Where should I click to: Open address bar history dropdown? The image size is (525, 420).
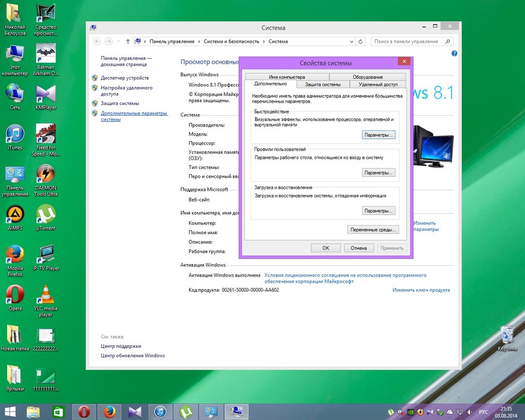[x=352, y=42]
